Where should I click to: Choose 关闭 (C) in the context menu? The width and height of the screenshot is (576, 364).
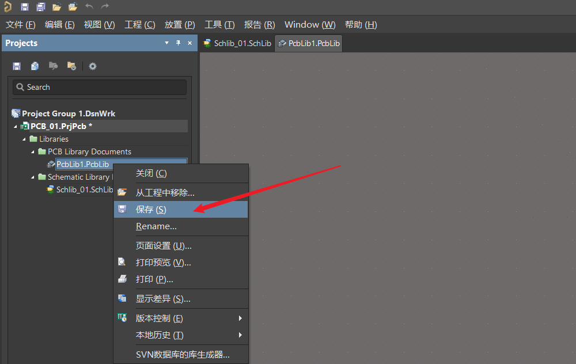pyautogui.click(x=181, y=173)
